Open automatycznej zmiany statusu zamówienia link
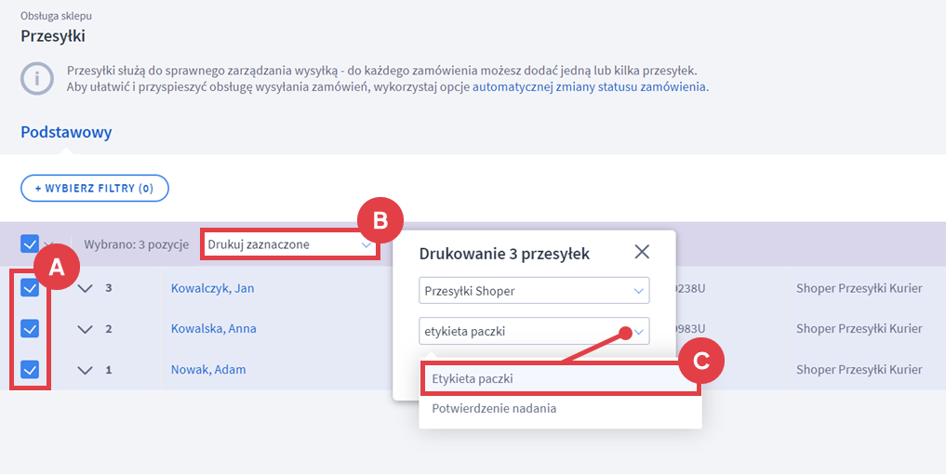Image resolution: width=946 pixels, height=474 pixels. [589, 86]
